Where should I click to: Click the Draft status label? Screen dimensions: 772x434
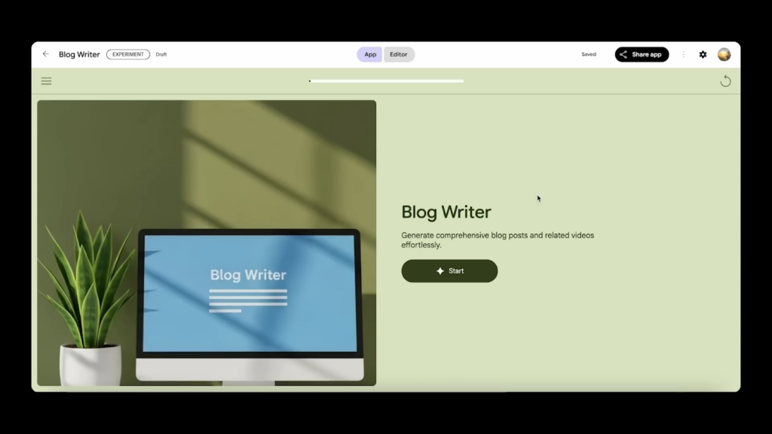pos(161,54)
